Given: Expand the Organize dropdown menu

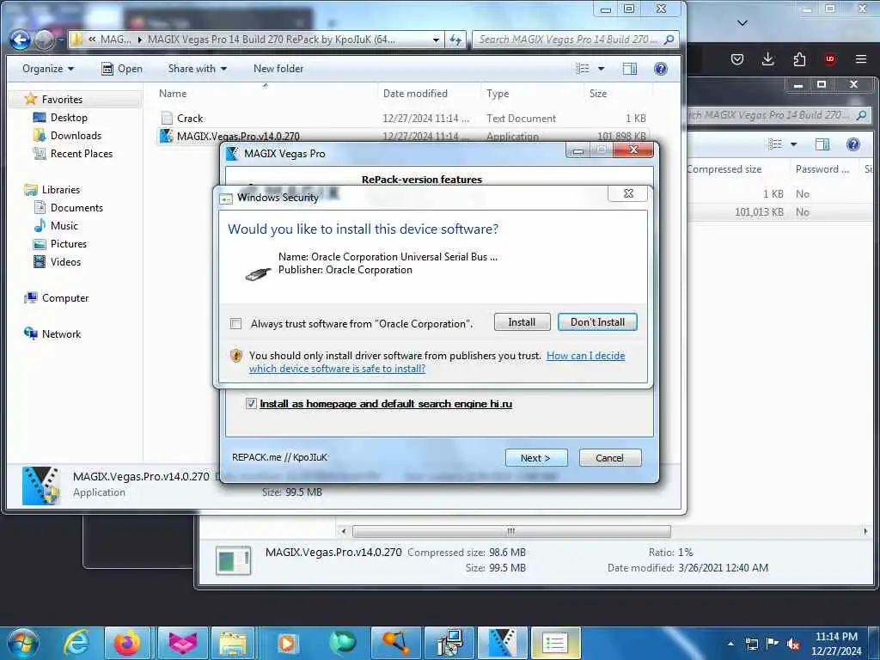Looking at the screenshot, I should [x=48, y=69].
